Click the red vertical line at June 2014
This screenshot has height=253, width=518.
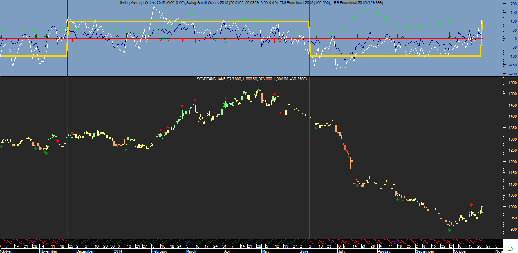point(309,164)
